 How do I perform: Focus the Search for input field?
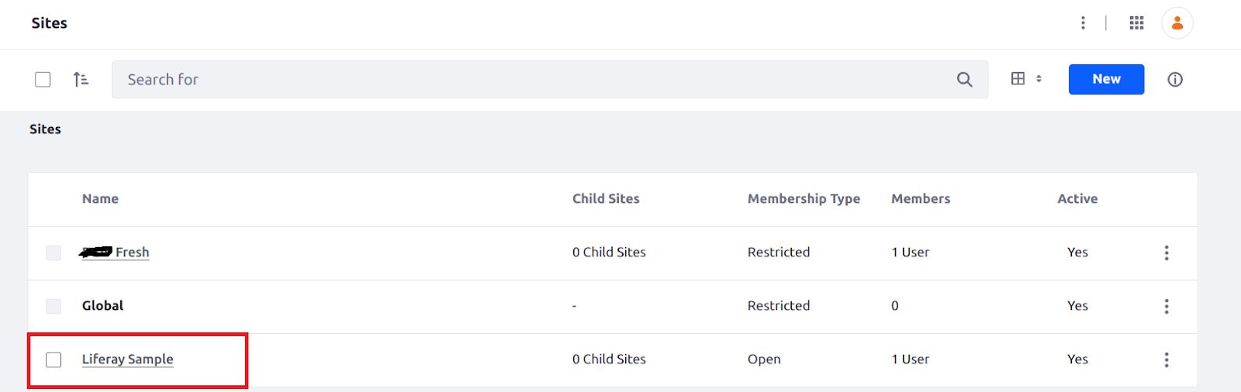click(535, 79)
